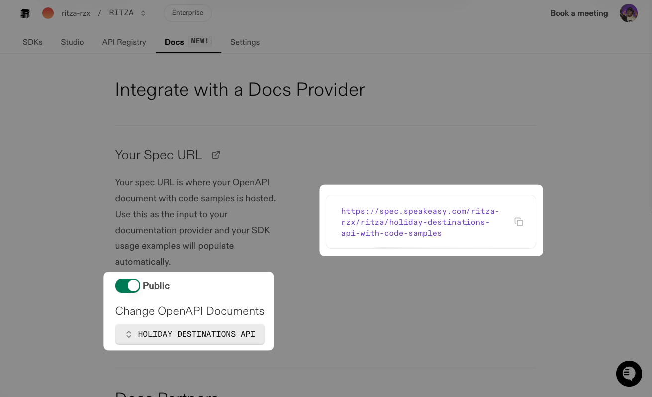The height and width of the screenshot is (397, 652).
Task: Open the user profile avatar menu
Action: 628,13
